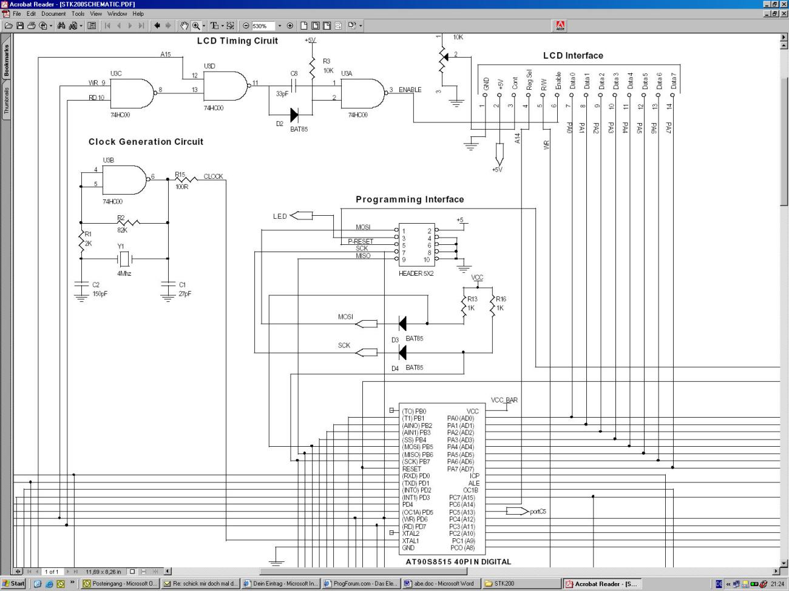Open the Document menu
This screenshot has height=591, width=789.
[53, 13]
